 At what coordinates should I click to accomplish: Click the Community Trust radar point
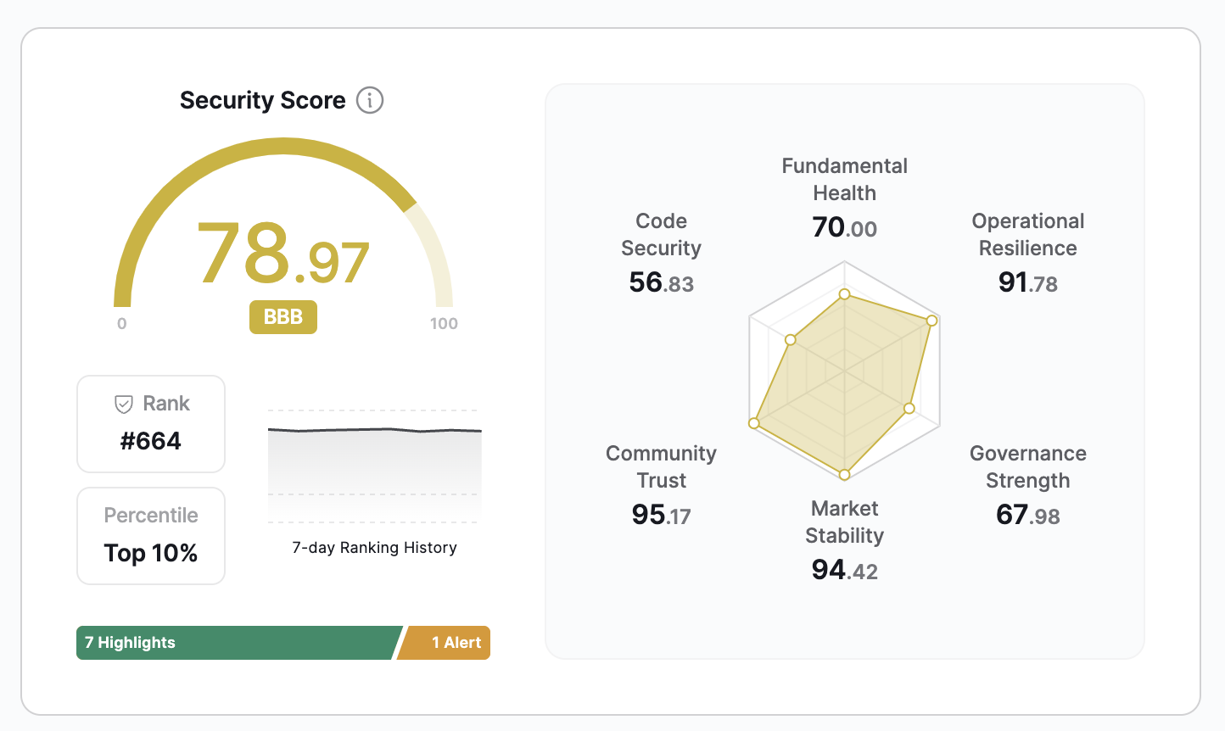click(x=753, y=423)
